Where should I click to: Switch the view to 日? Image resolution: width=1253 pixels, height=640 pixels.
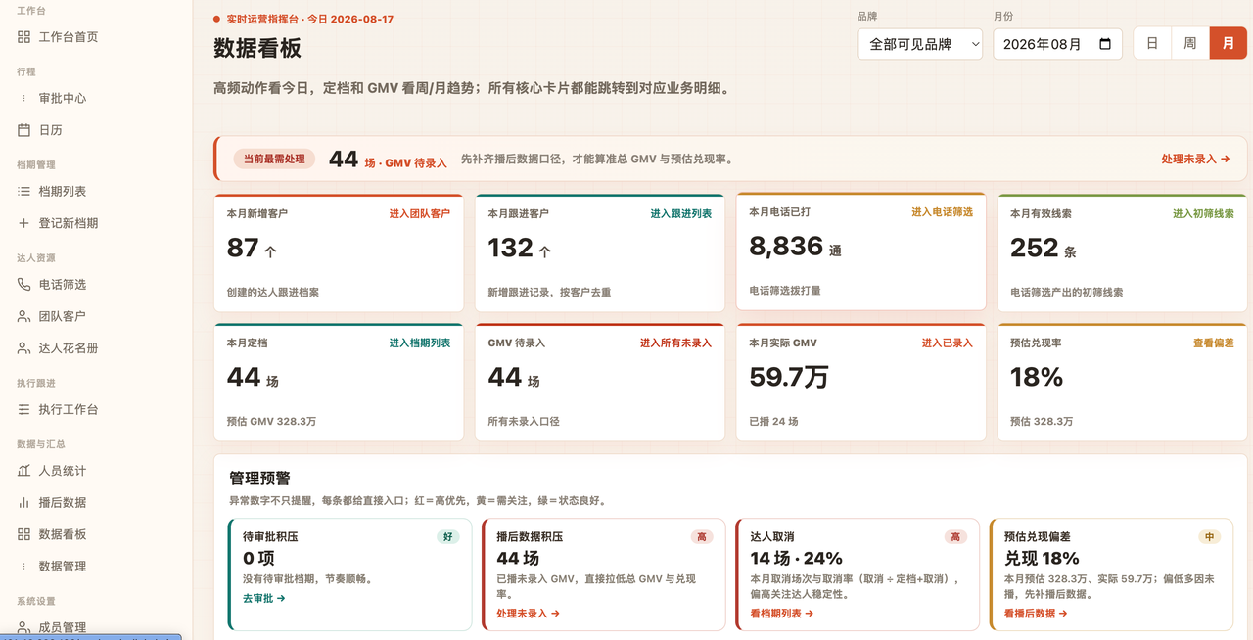click(1152, 44)
